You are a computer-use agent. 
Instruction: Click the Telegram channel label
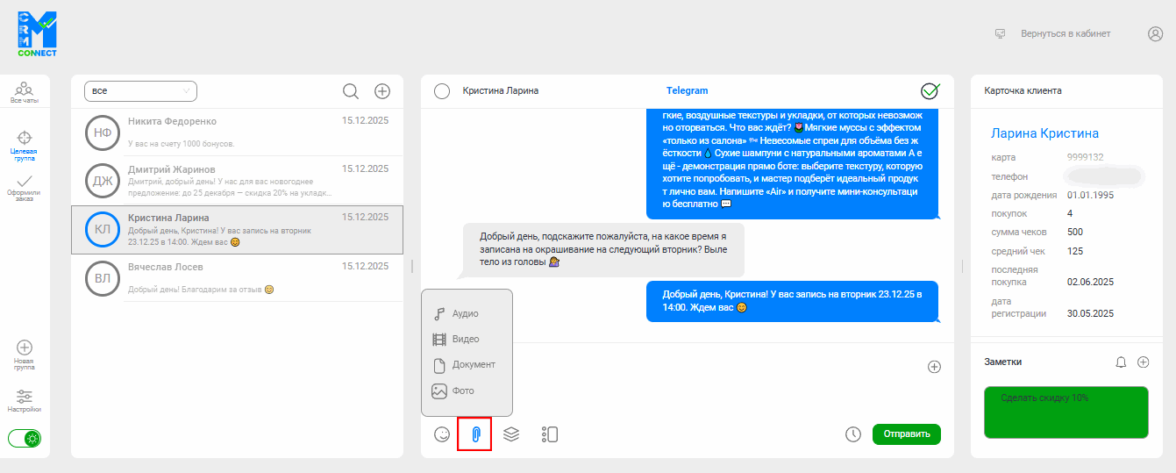pos(688,90)
